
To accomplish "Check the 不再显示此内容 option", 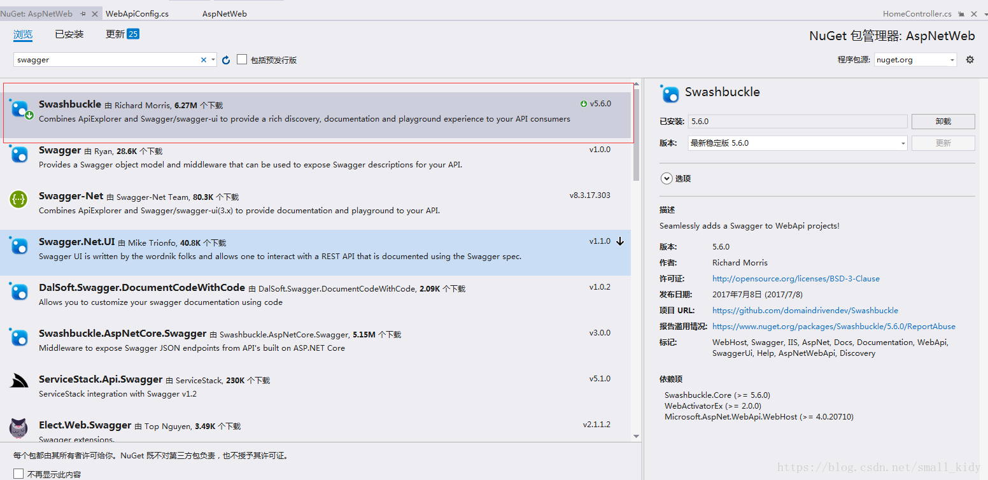I will click(x=18, y=473).
